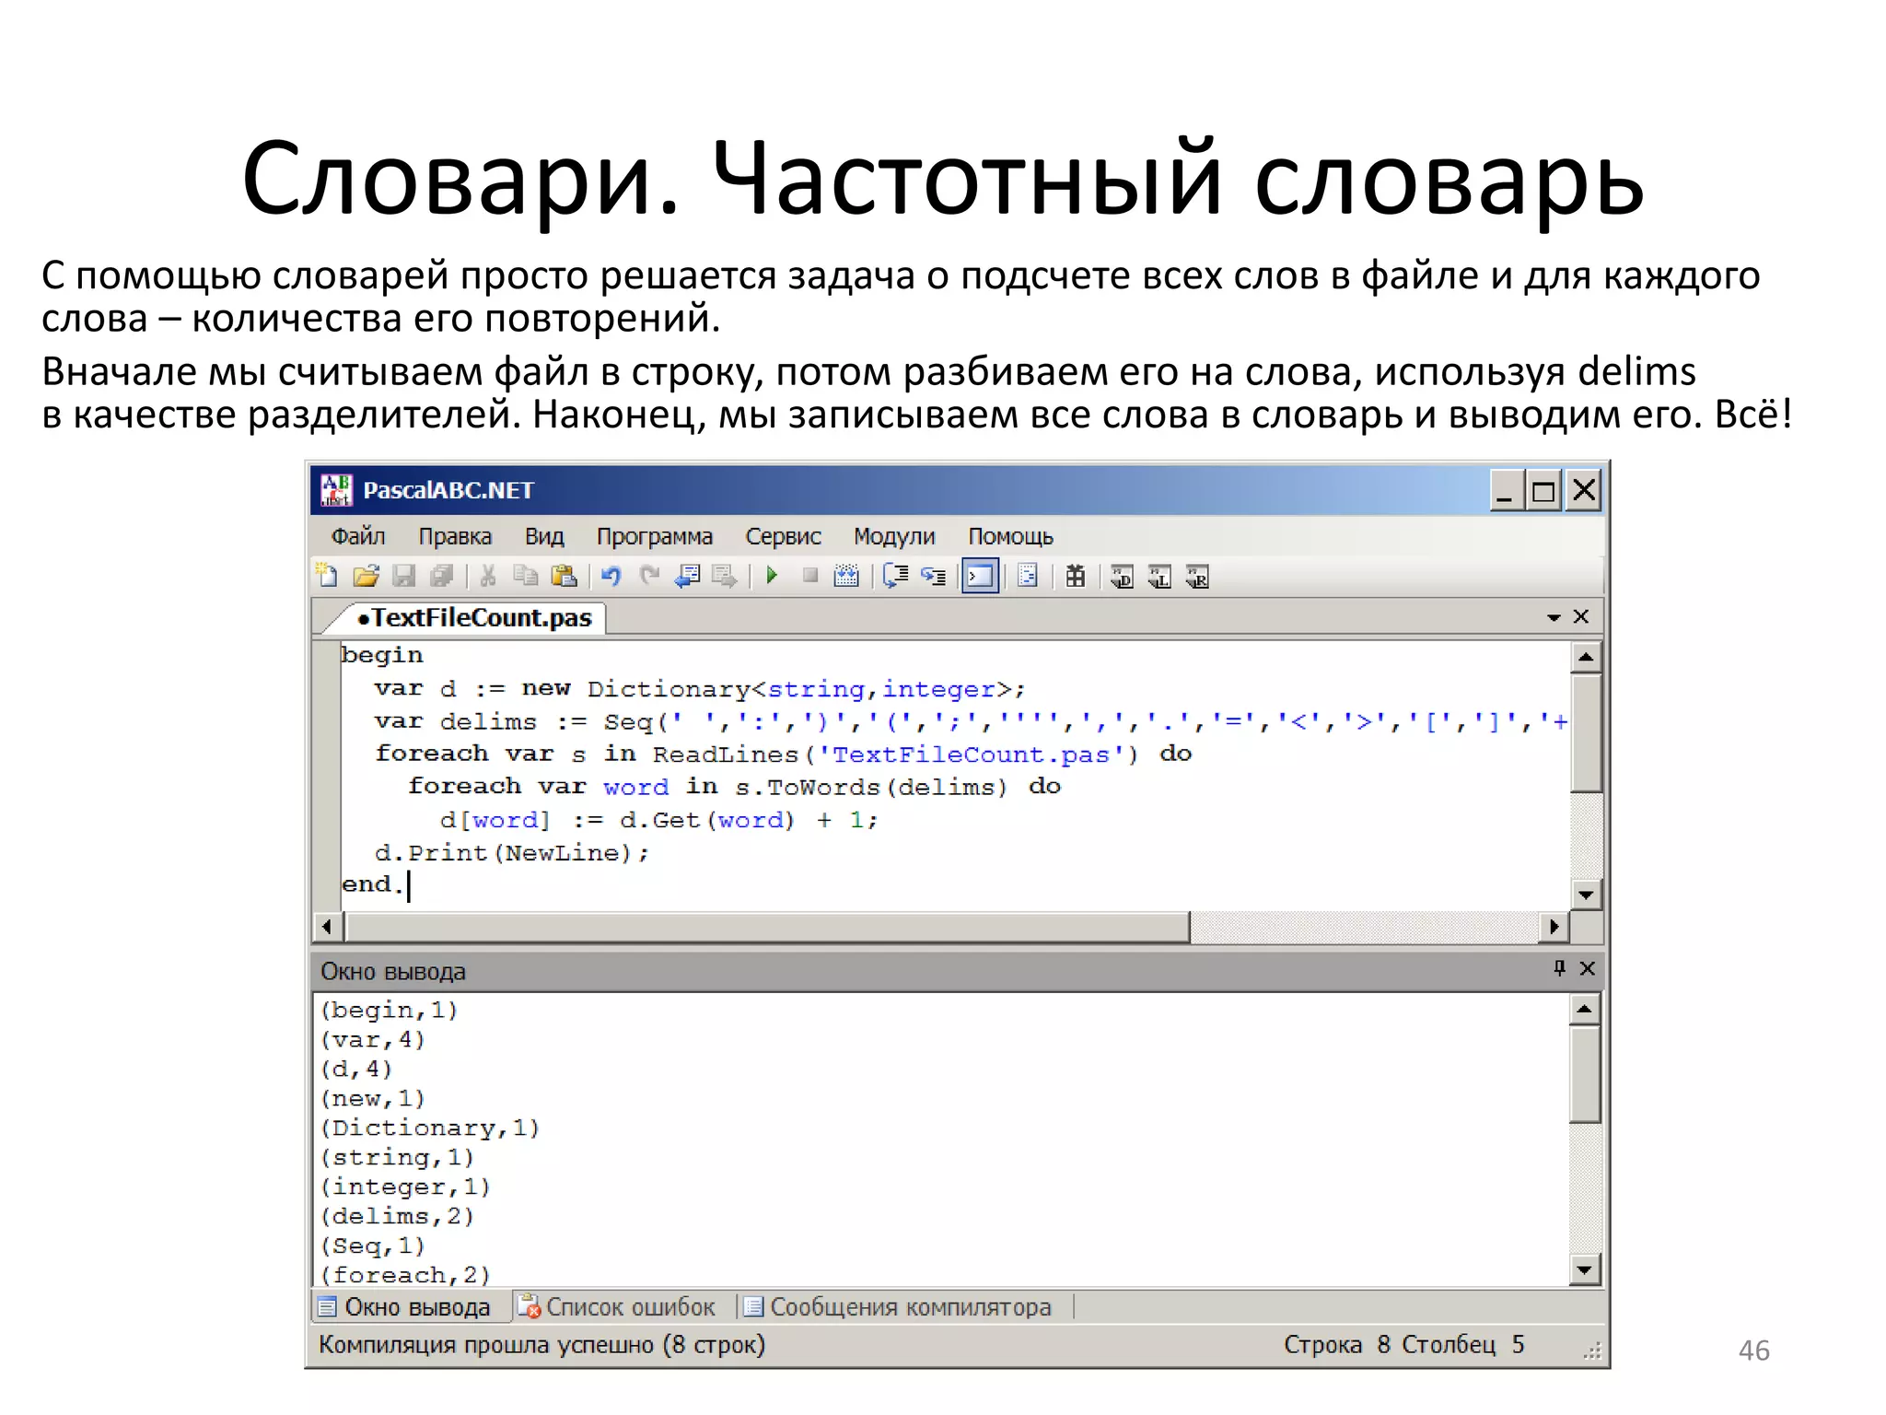
Task: Click the 'end.' line in editor
Action: pos(372,885)
